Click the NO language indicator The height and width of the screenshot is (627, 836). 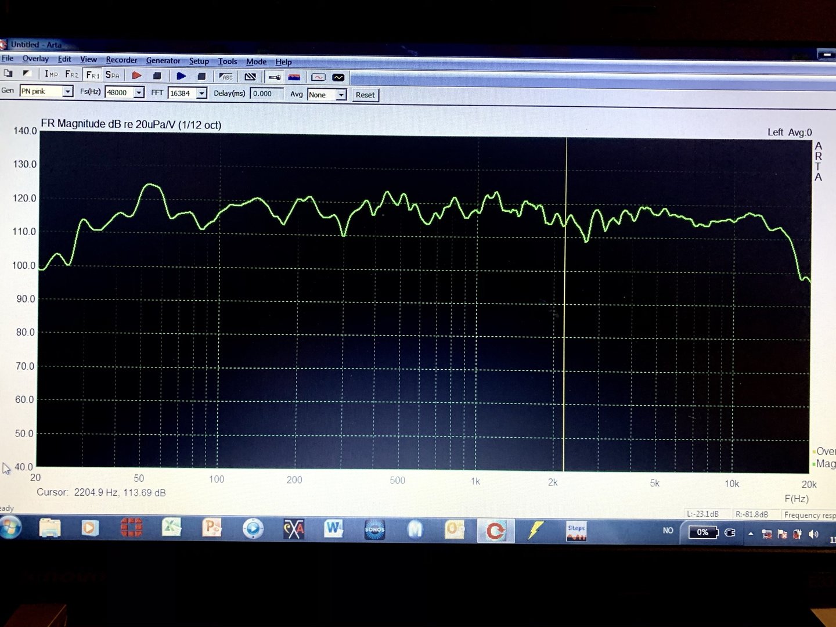[668, 531]
